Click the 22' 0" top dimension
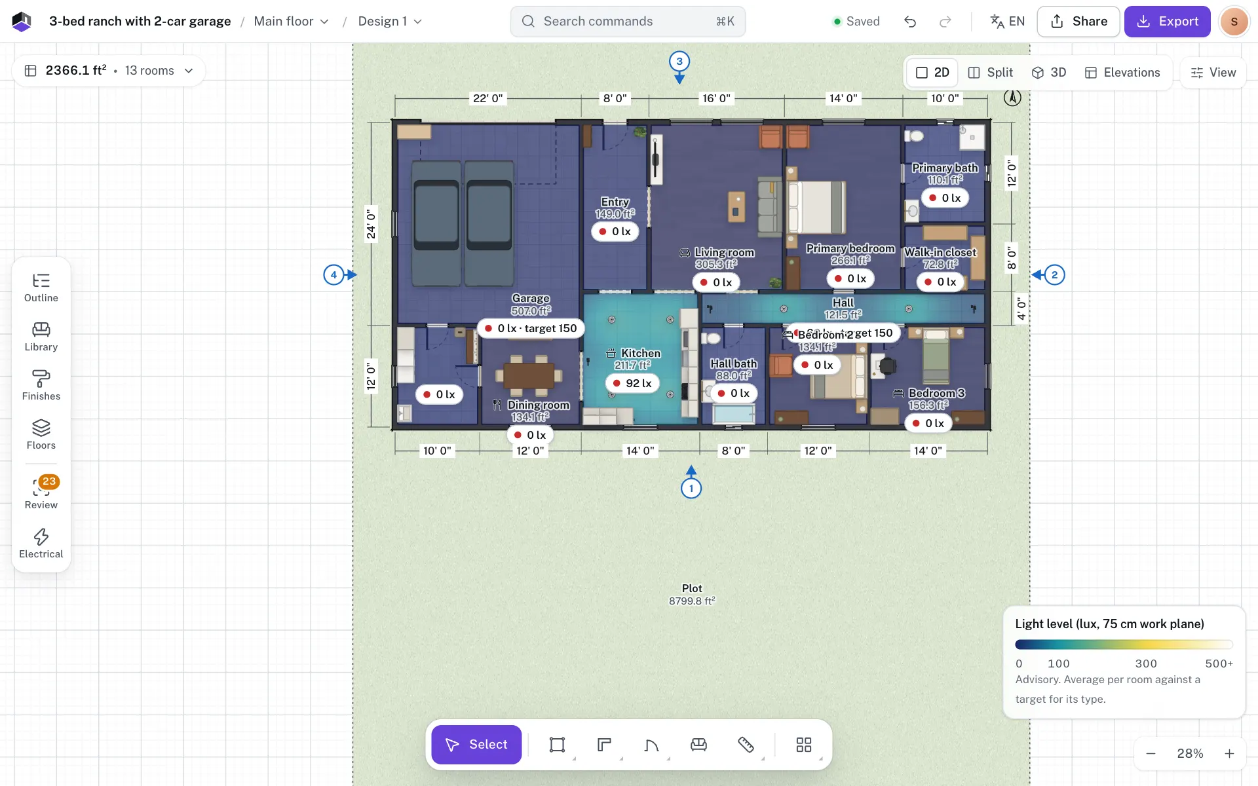This screenshot has width=1258, height=786. pos(488,98)
